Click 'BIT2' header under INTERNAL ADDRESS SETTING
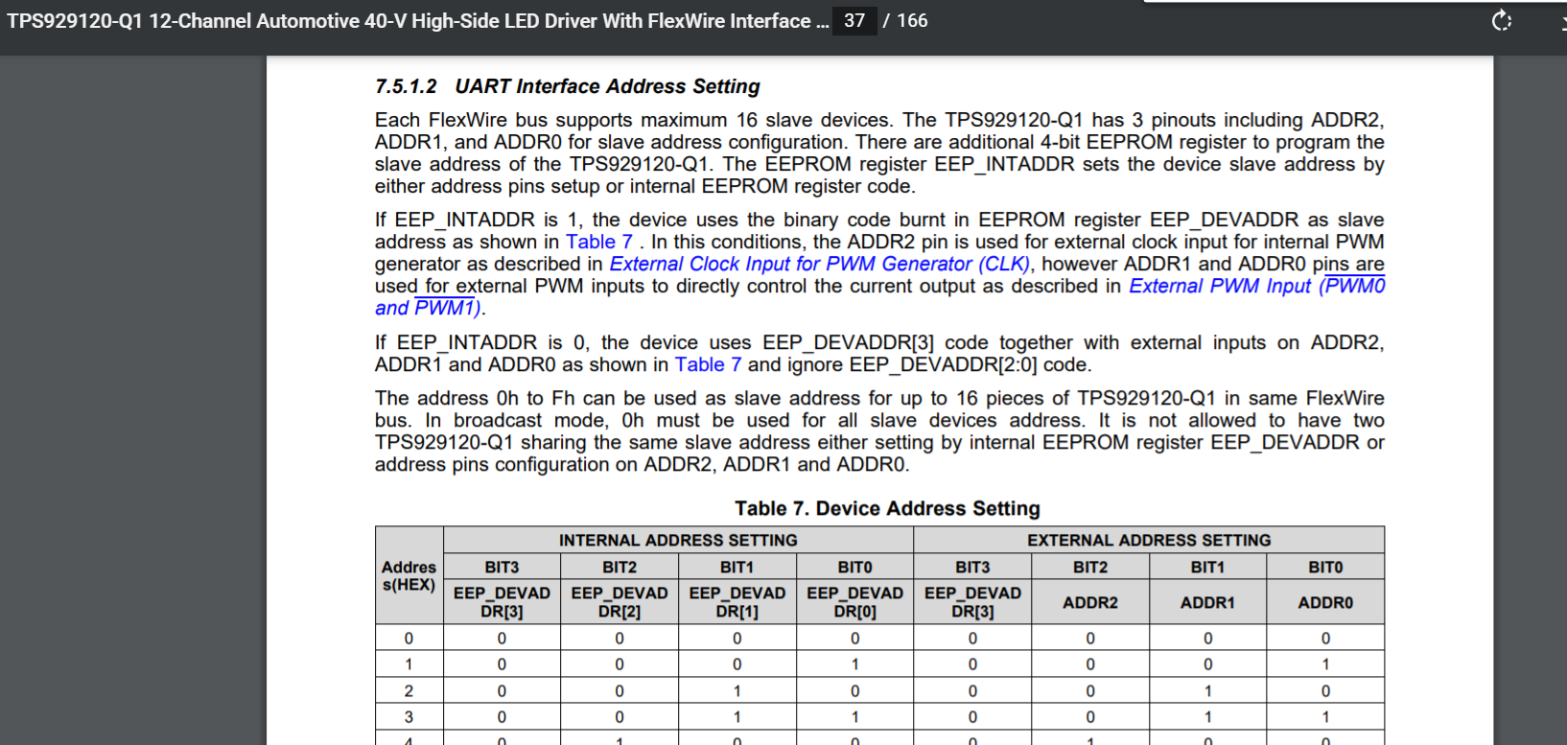 tap(620, 567)
